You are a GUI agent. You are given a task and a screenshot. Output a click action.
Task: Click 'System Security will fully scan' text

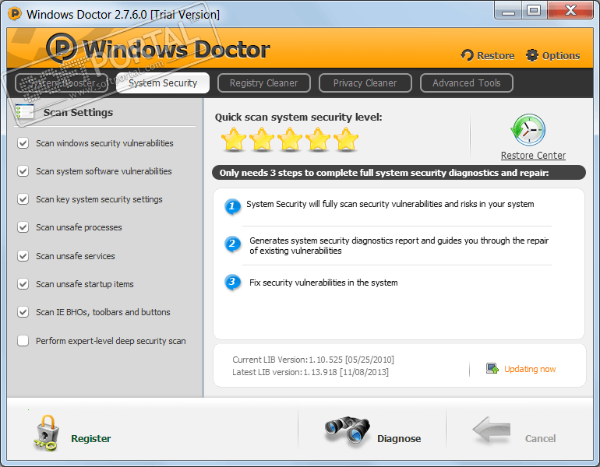coord(390,204)
